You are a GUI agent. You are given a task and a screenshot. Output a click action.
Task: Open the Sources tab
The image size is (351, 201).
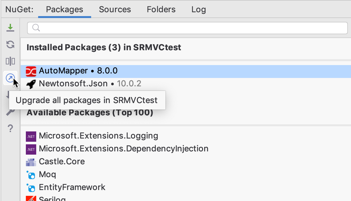pos(115,9)
